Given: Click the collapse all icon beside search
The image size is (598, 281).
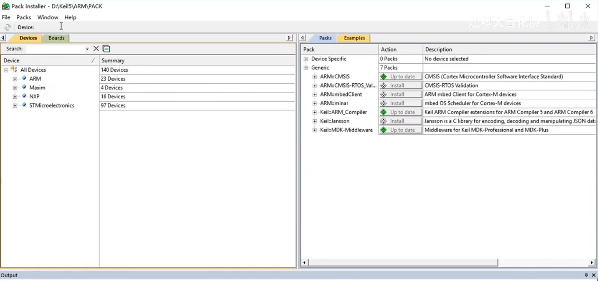Looking at the screenshot, I should point(106,49).
